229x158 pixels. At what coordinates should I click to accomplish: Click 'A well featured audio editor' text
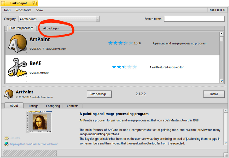pyautogui.click(x=167, y=67)
